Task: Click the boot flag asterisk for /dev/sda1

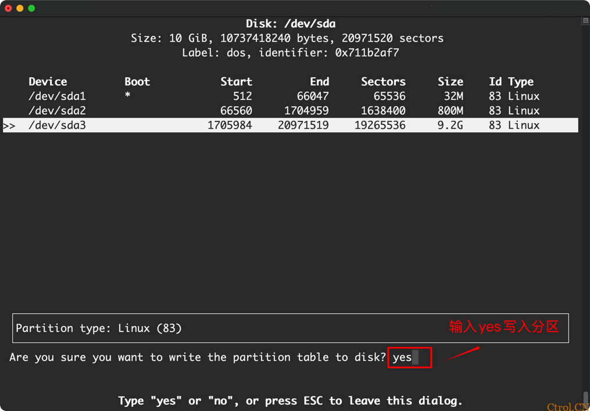Action: pyautogui.click(x=127, y=96)
